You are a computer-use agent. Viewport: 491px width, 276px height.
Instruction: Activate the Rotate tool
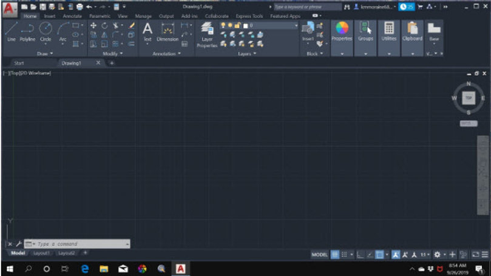pos(104,25)
